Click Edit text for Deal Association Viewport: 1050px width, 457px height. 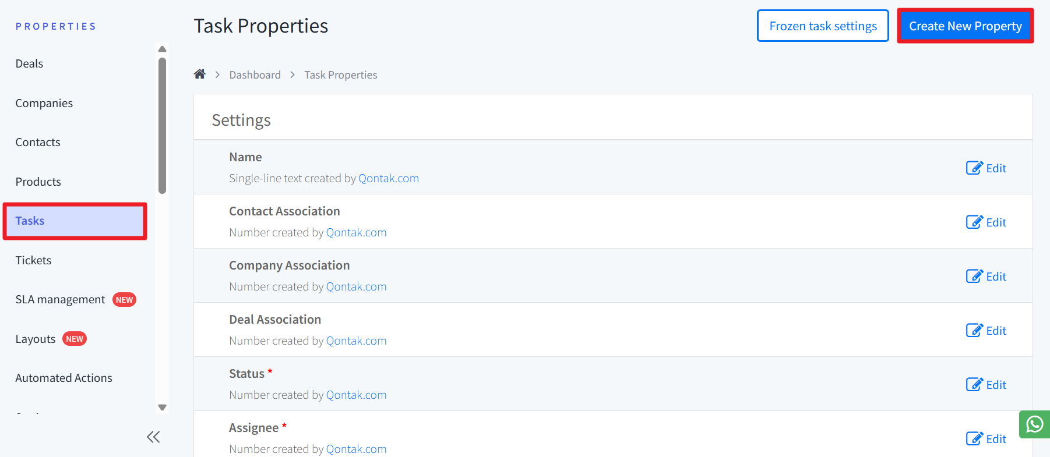996,331
